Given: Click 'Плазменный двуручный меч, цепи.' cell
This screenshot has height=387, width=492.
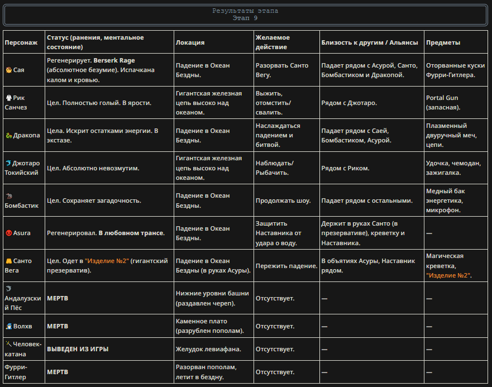Looking at the screenshot, I should coord(456,135).
